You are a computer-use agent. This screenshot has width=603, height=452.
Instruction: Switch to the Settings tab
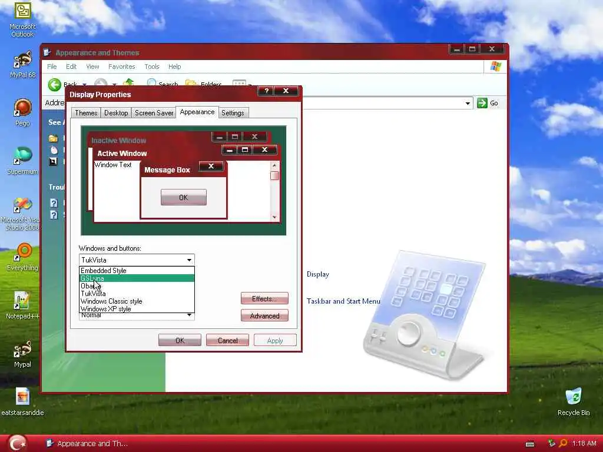click(x=233, y=113)
